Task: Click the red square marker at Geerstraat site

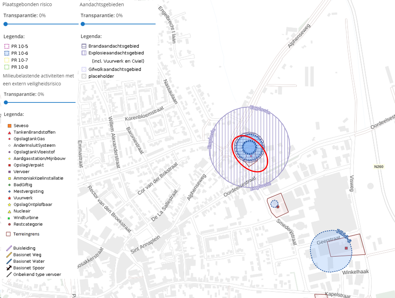Action: 346,248
